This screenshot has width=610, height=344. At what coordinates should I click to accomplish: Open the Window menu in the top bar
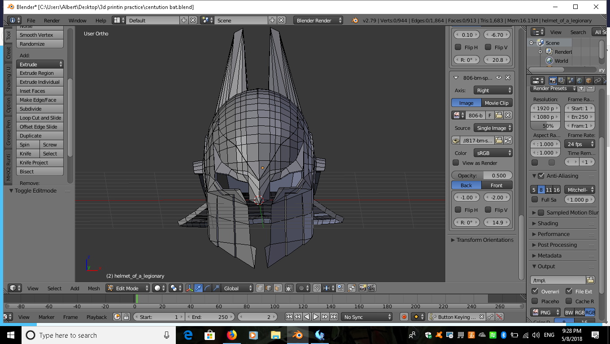coord(77,21)
